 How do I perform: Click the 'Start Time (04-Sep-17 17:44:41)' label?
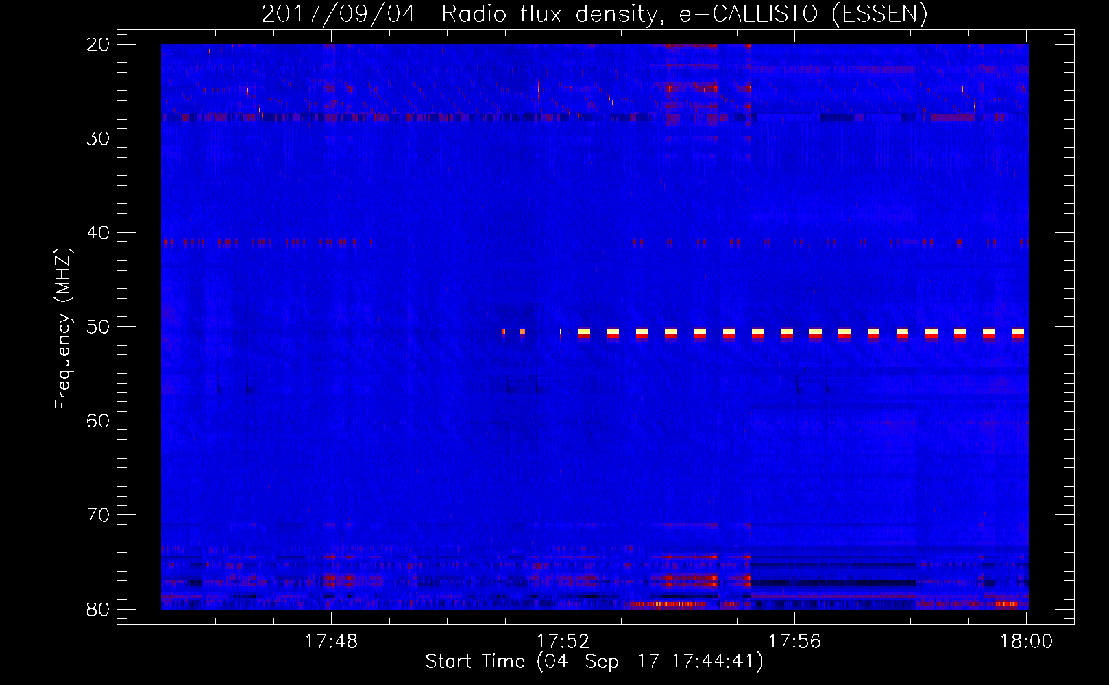click(x=594, y=662)
